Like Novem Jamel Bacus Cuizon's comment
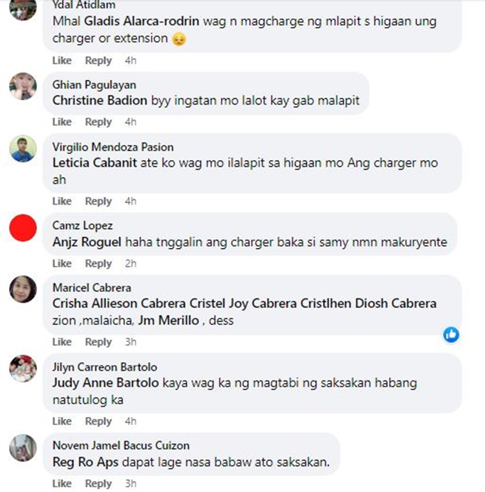 pos(62,484)
